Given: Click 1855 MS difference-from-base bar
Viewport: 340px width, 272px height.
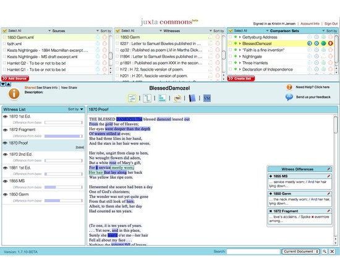Looking at the screenshot, I should coord(63,187).
